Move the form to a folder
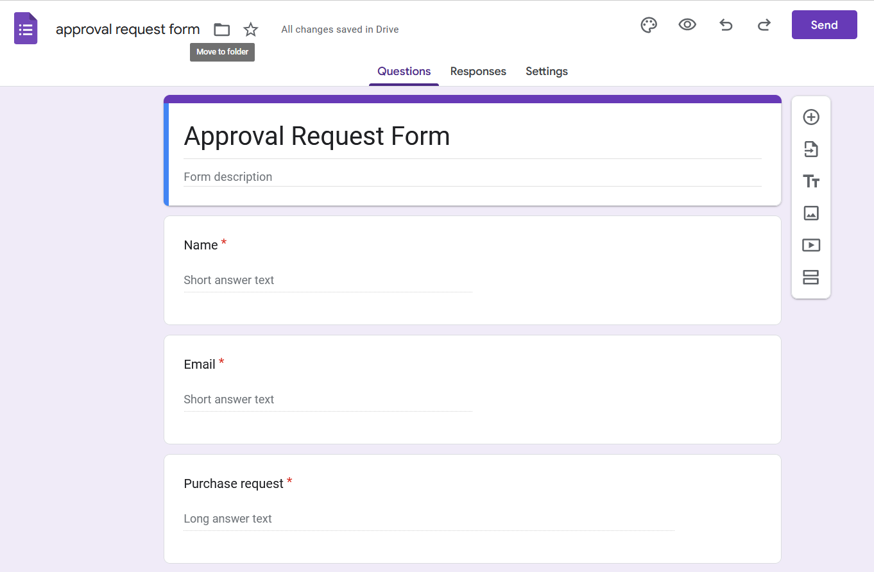 [x=221, y=29]
